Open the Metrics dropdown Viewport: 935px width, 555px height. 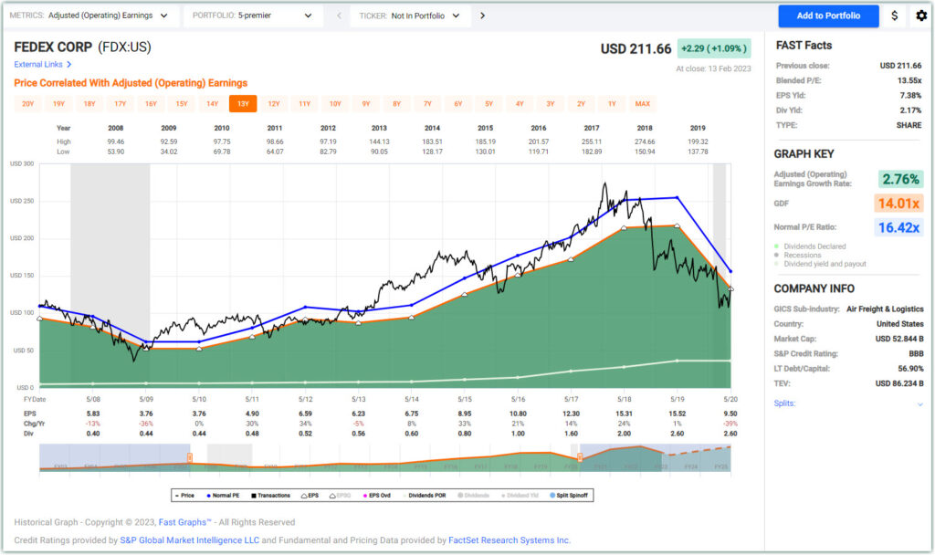pos(90,16)
